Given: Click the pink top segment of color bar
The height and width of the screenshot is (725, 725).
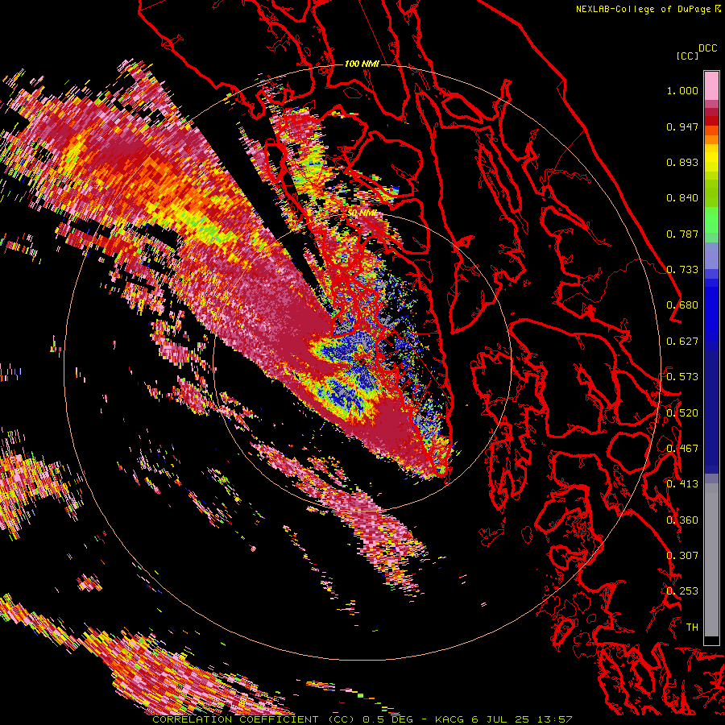Looking at the screenshot, I should coord(711,85).
